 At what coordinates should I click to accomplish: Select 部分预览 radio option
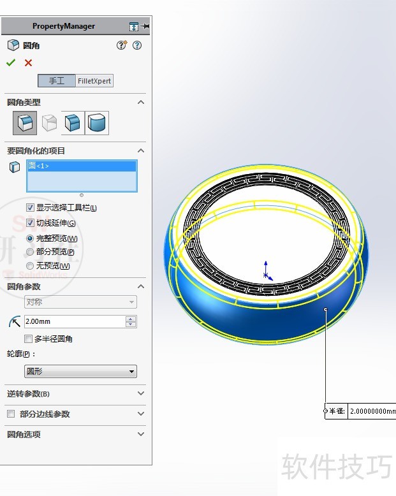pos(30,252)
